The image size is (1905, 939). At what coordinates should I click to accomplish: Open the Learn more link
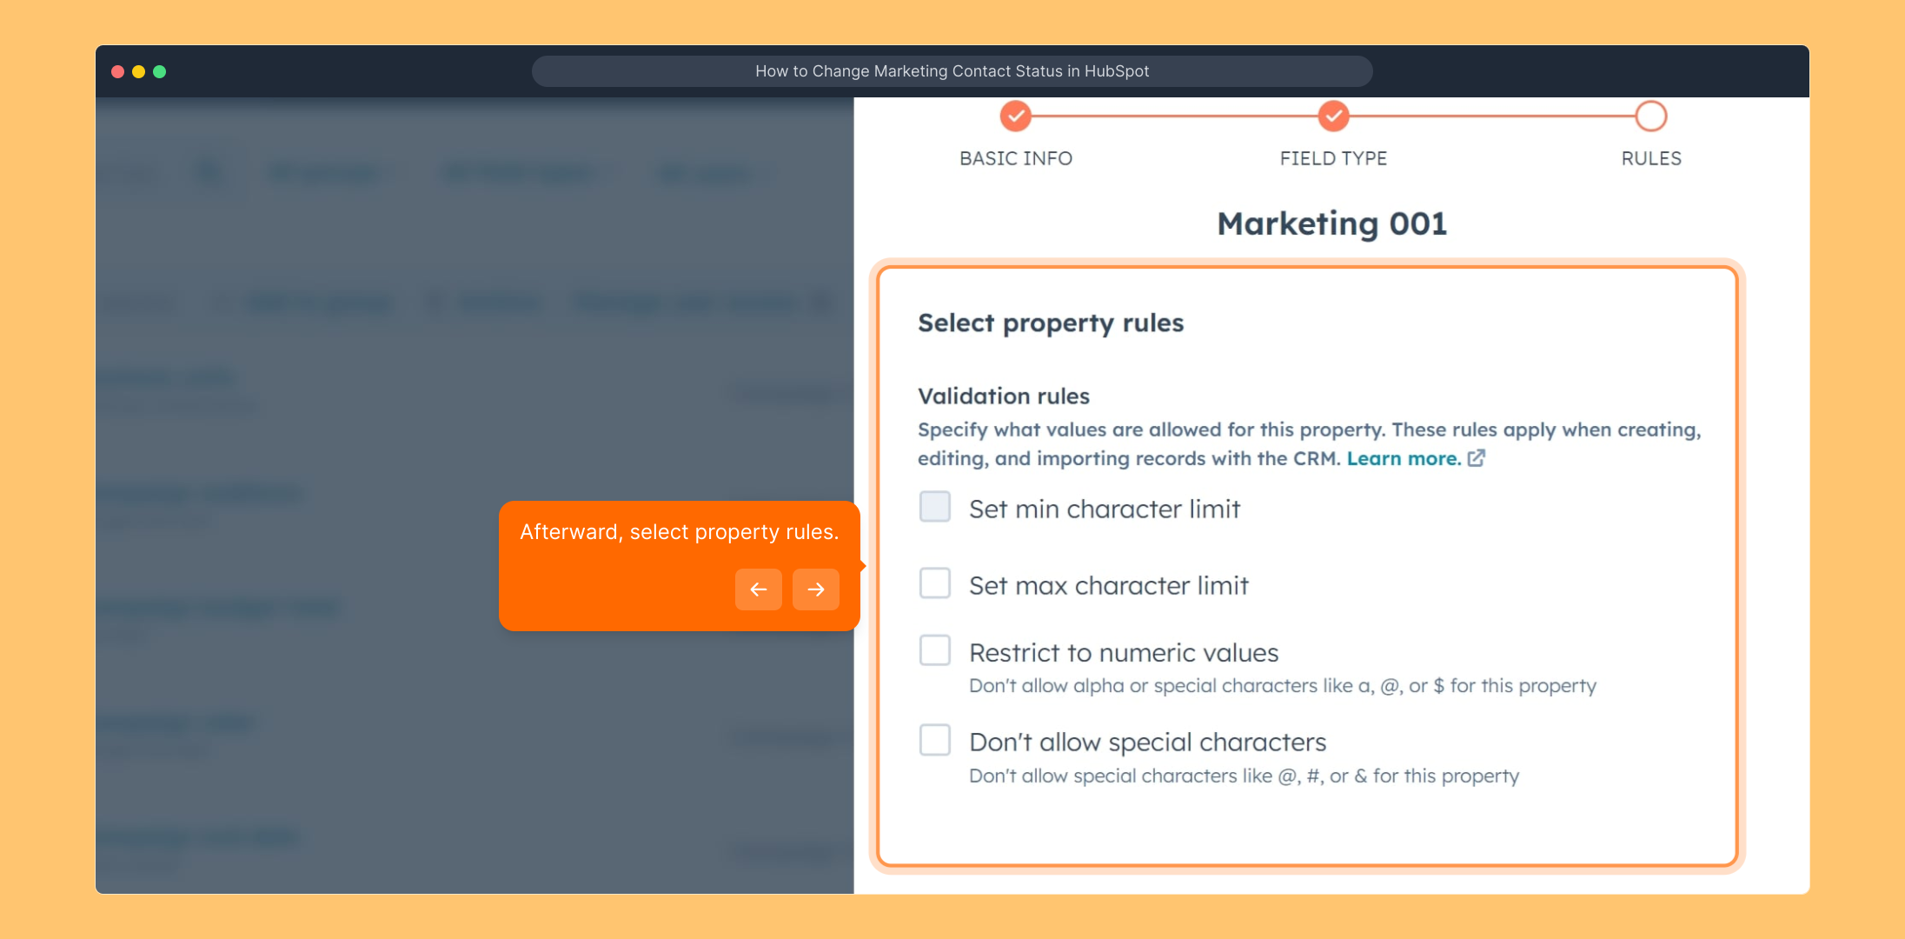(1403, 458)
